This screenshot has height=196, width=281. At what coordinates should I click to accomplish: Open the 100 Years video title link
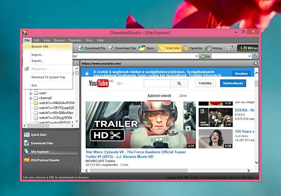coord(244,132)
